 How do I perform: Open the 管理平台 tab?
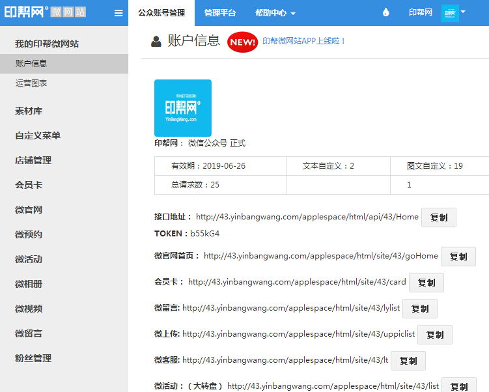220,13
